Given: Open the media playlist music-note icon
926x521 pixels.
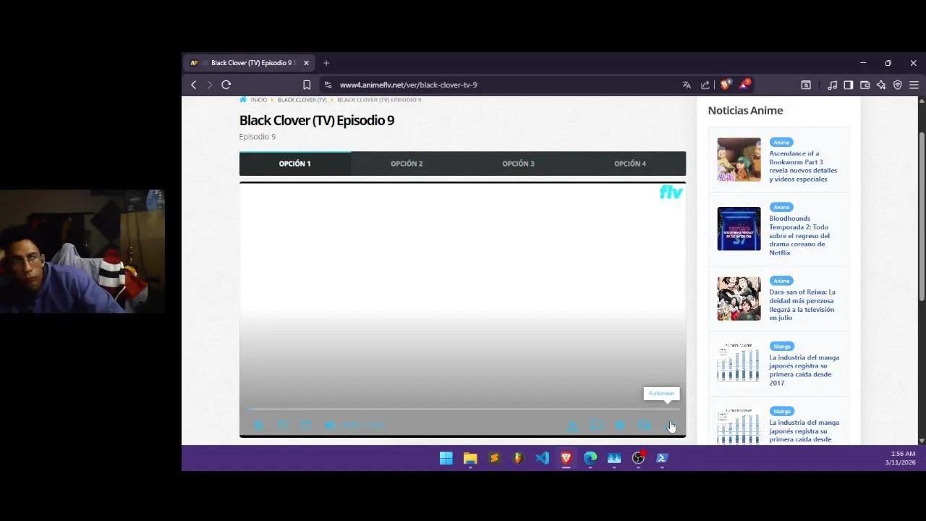Looking at the screenshot, I should [833, 85].
